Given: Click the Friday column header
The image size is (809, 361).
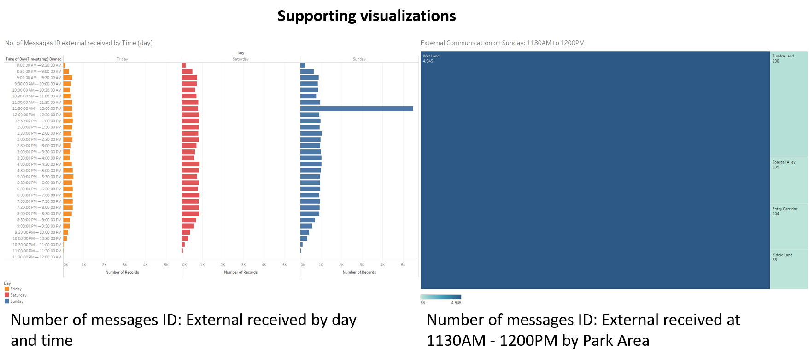Looking at the screenshot, I should (122, 59).
